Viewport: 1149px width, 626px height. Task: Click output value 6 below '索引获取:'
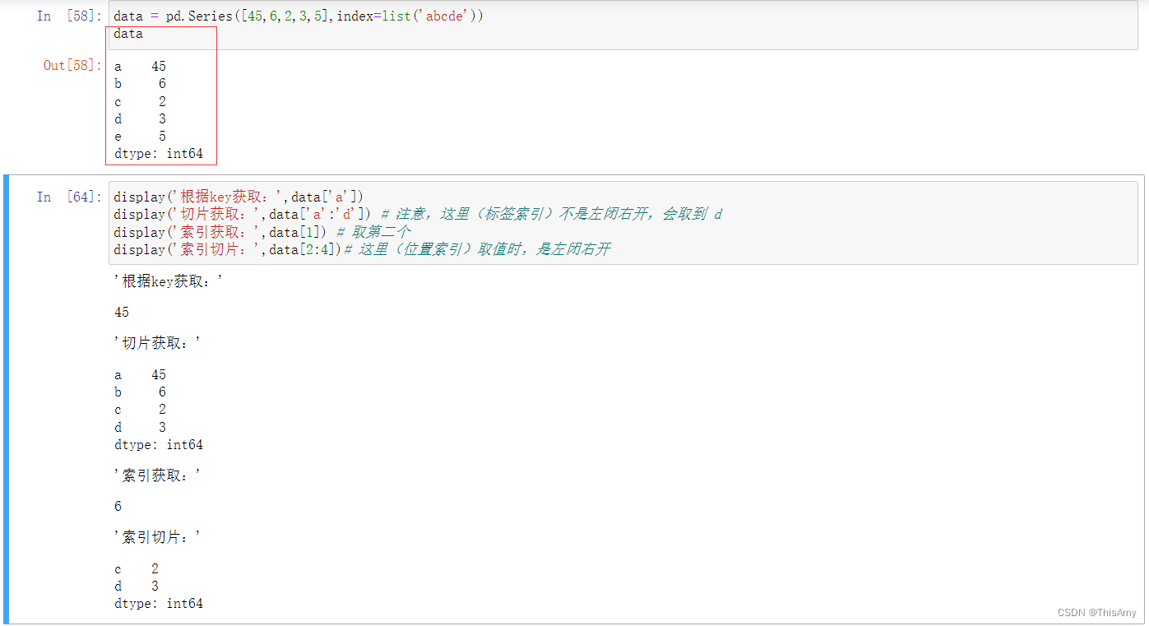click(118, 506)
